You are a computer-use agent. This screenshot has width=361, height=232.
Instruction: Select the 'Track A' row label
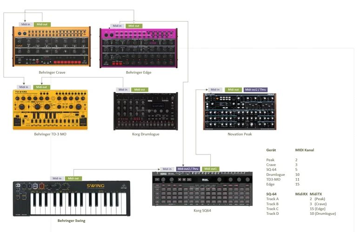[x=273, y=199]
